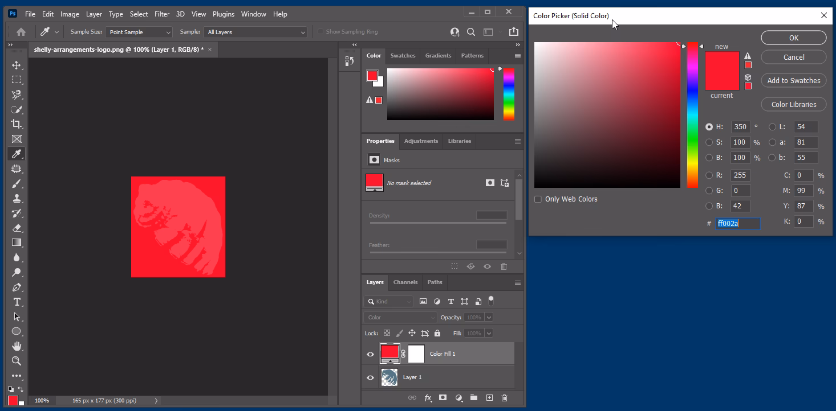Select the Crop tool
The height and width of the screenshot is (411, 836).
coord(17,124)
